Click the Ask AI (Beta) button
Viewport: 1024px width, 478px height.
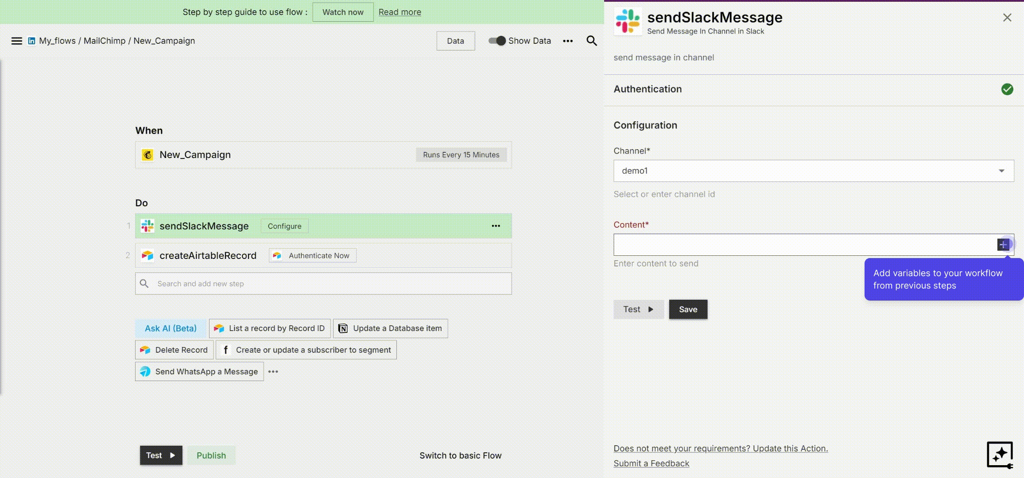(x=171, y=328)
